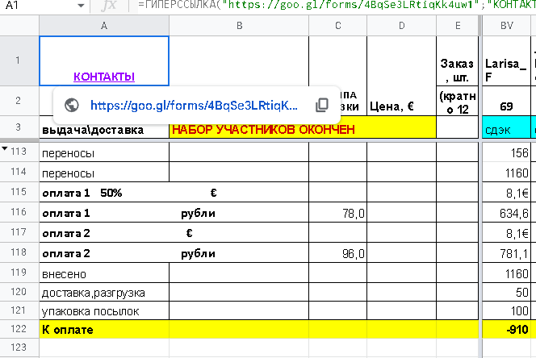Select the 'НАБОР УЧАСТНИКОВ ОКОНЧЕН' cell
536x358 pixels.
coord(239,129)
